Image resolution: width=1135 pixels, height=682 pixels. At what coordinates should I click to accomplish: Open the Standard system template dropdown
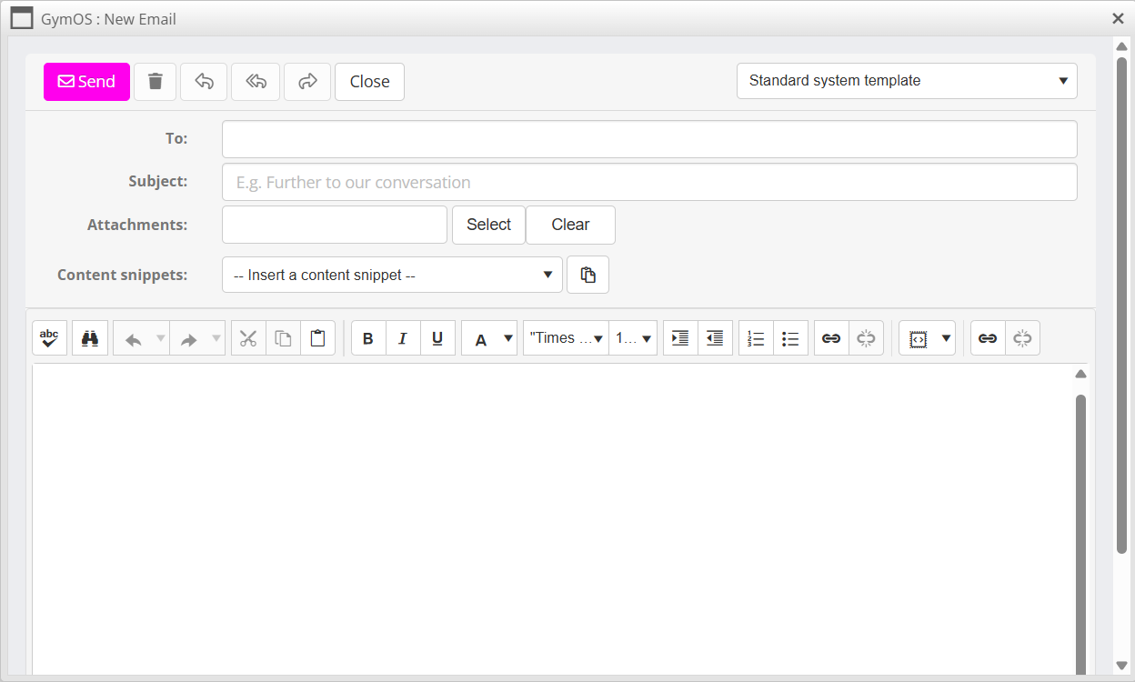pyautogui.click(x=906, y=81)
